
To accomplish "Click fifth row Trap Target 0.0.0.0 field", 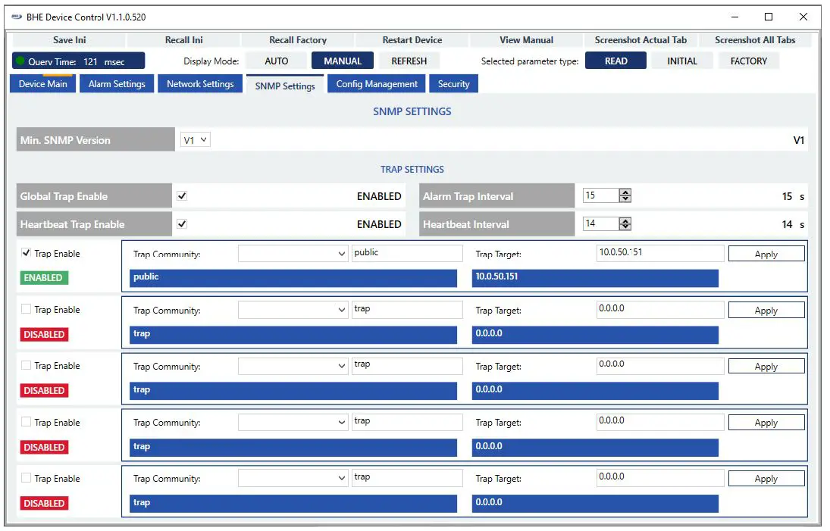I will click(660, 477).
